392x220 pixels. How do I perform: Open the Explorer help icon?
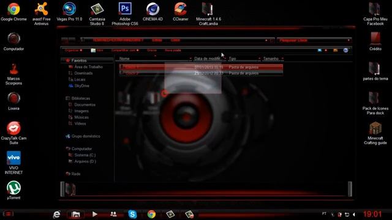point(345,50)
